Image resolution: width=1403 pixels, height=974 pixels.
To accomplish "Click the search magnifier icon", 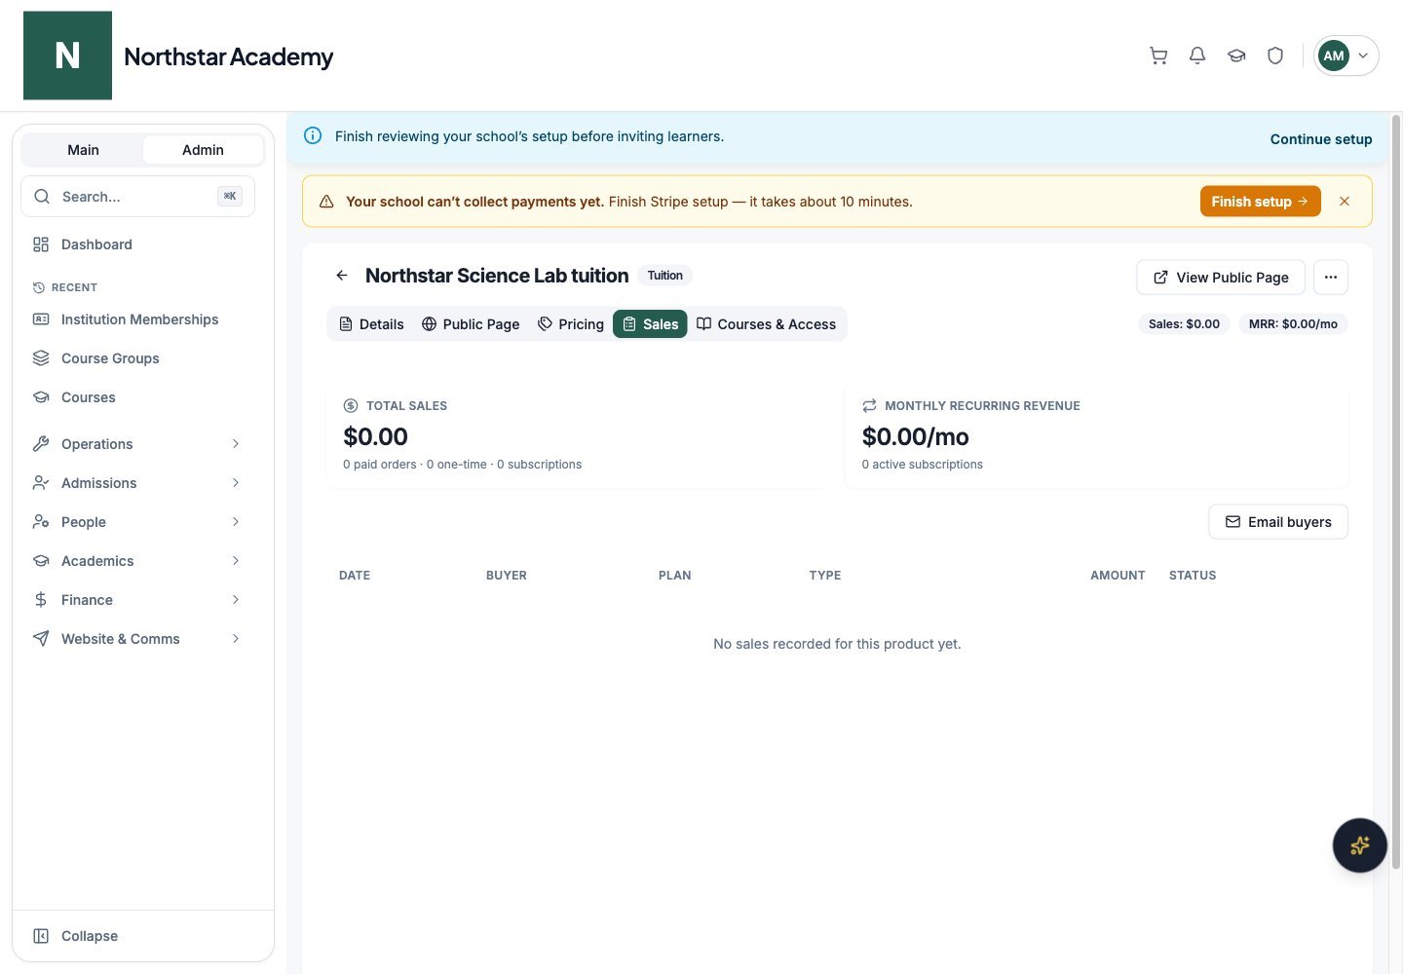I will (42, 197).
